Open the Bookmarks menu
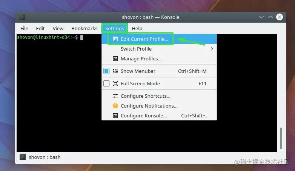The width and height of the screenshot is (295, 171). 85,28
